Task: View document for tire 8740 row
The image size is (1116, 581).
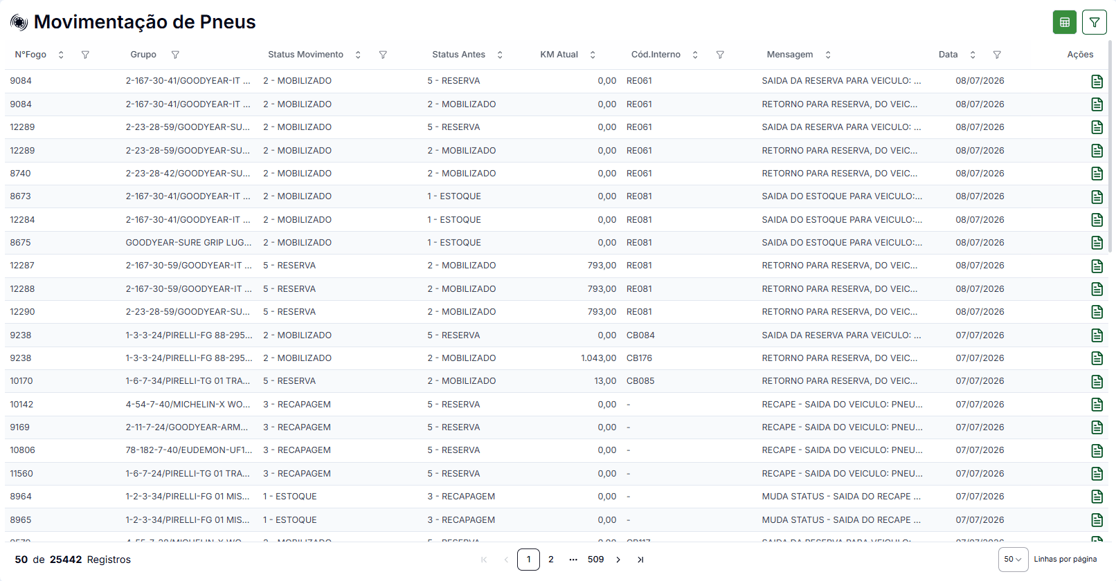Action: point(1097,174)
